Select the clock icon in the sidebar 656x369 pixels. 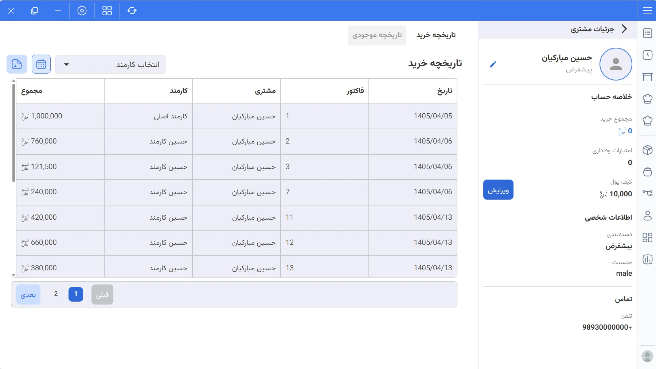(647, 55)
